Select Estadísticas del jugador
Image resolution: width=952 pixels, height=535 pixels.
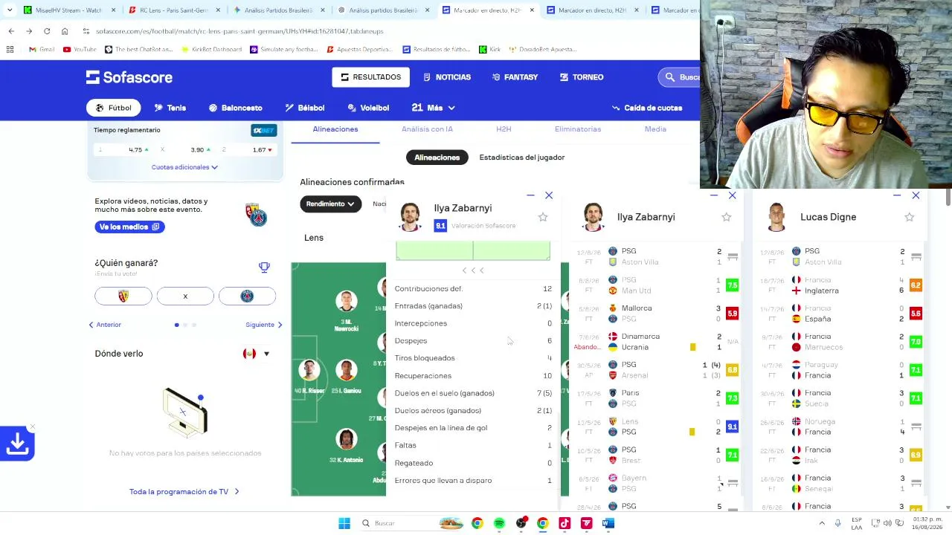522,158
